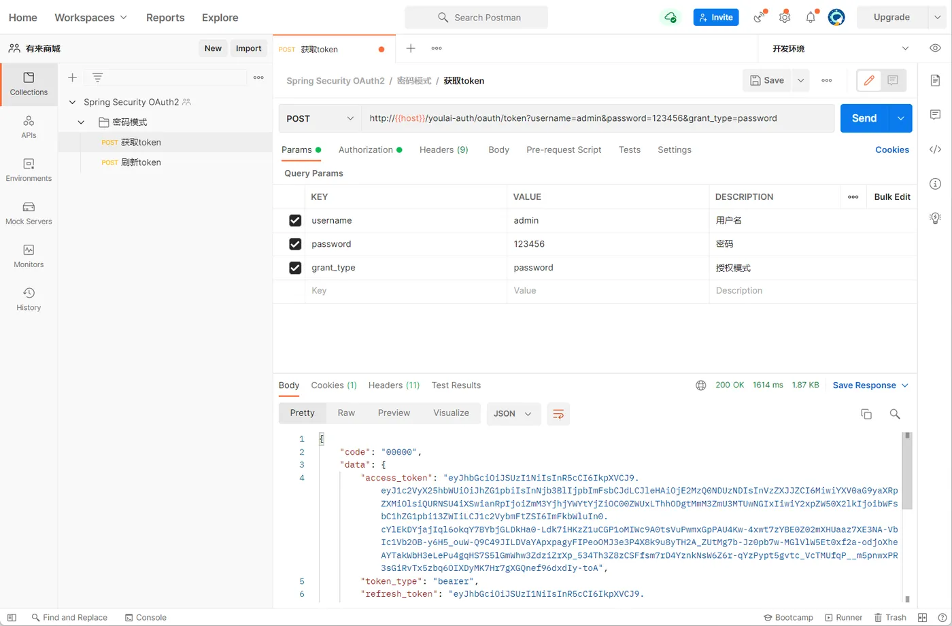Open the History sidebar panel
This screenshot has height=626, width=952.
29,299
